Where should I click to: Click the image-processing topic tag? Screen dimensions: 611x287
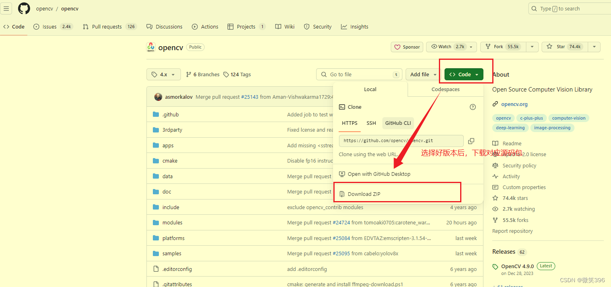[552, 128]
